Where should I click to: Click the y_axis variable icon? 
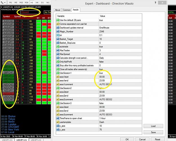[x=58, y=130]
